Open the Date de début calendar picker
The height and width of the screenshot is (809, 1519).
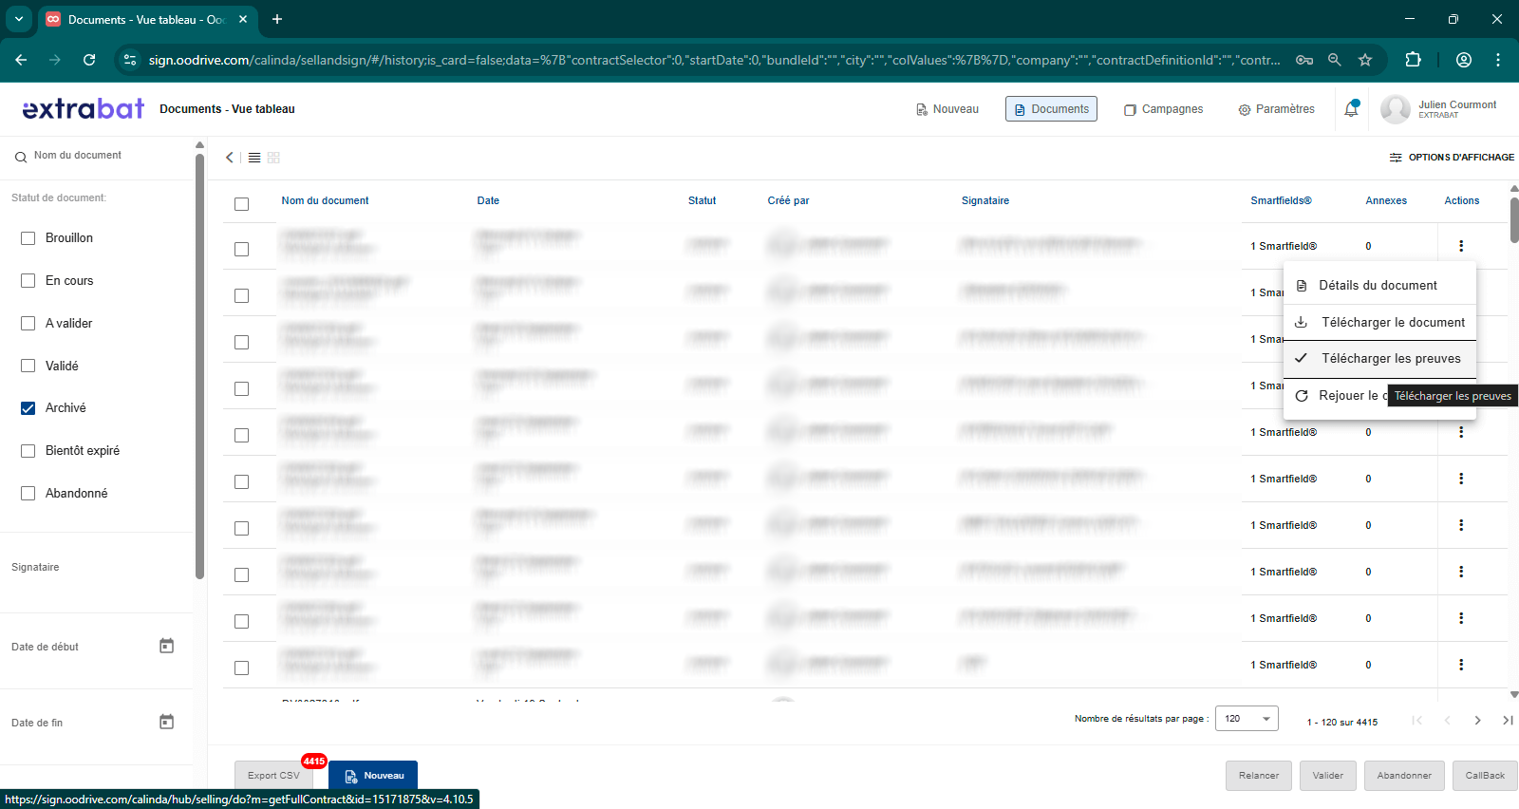click(166, 647)
